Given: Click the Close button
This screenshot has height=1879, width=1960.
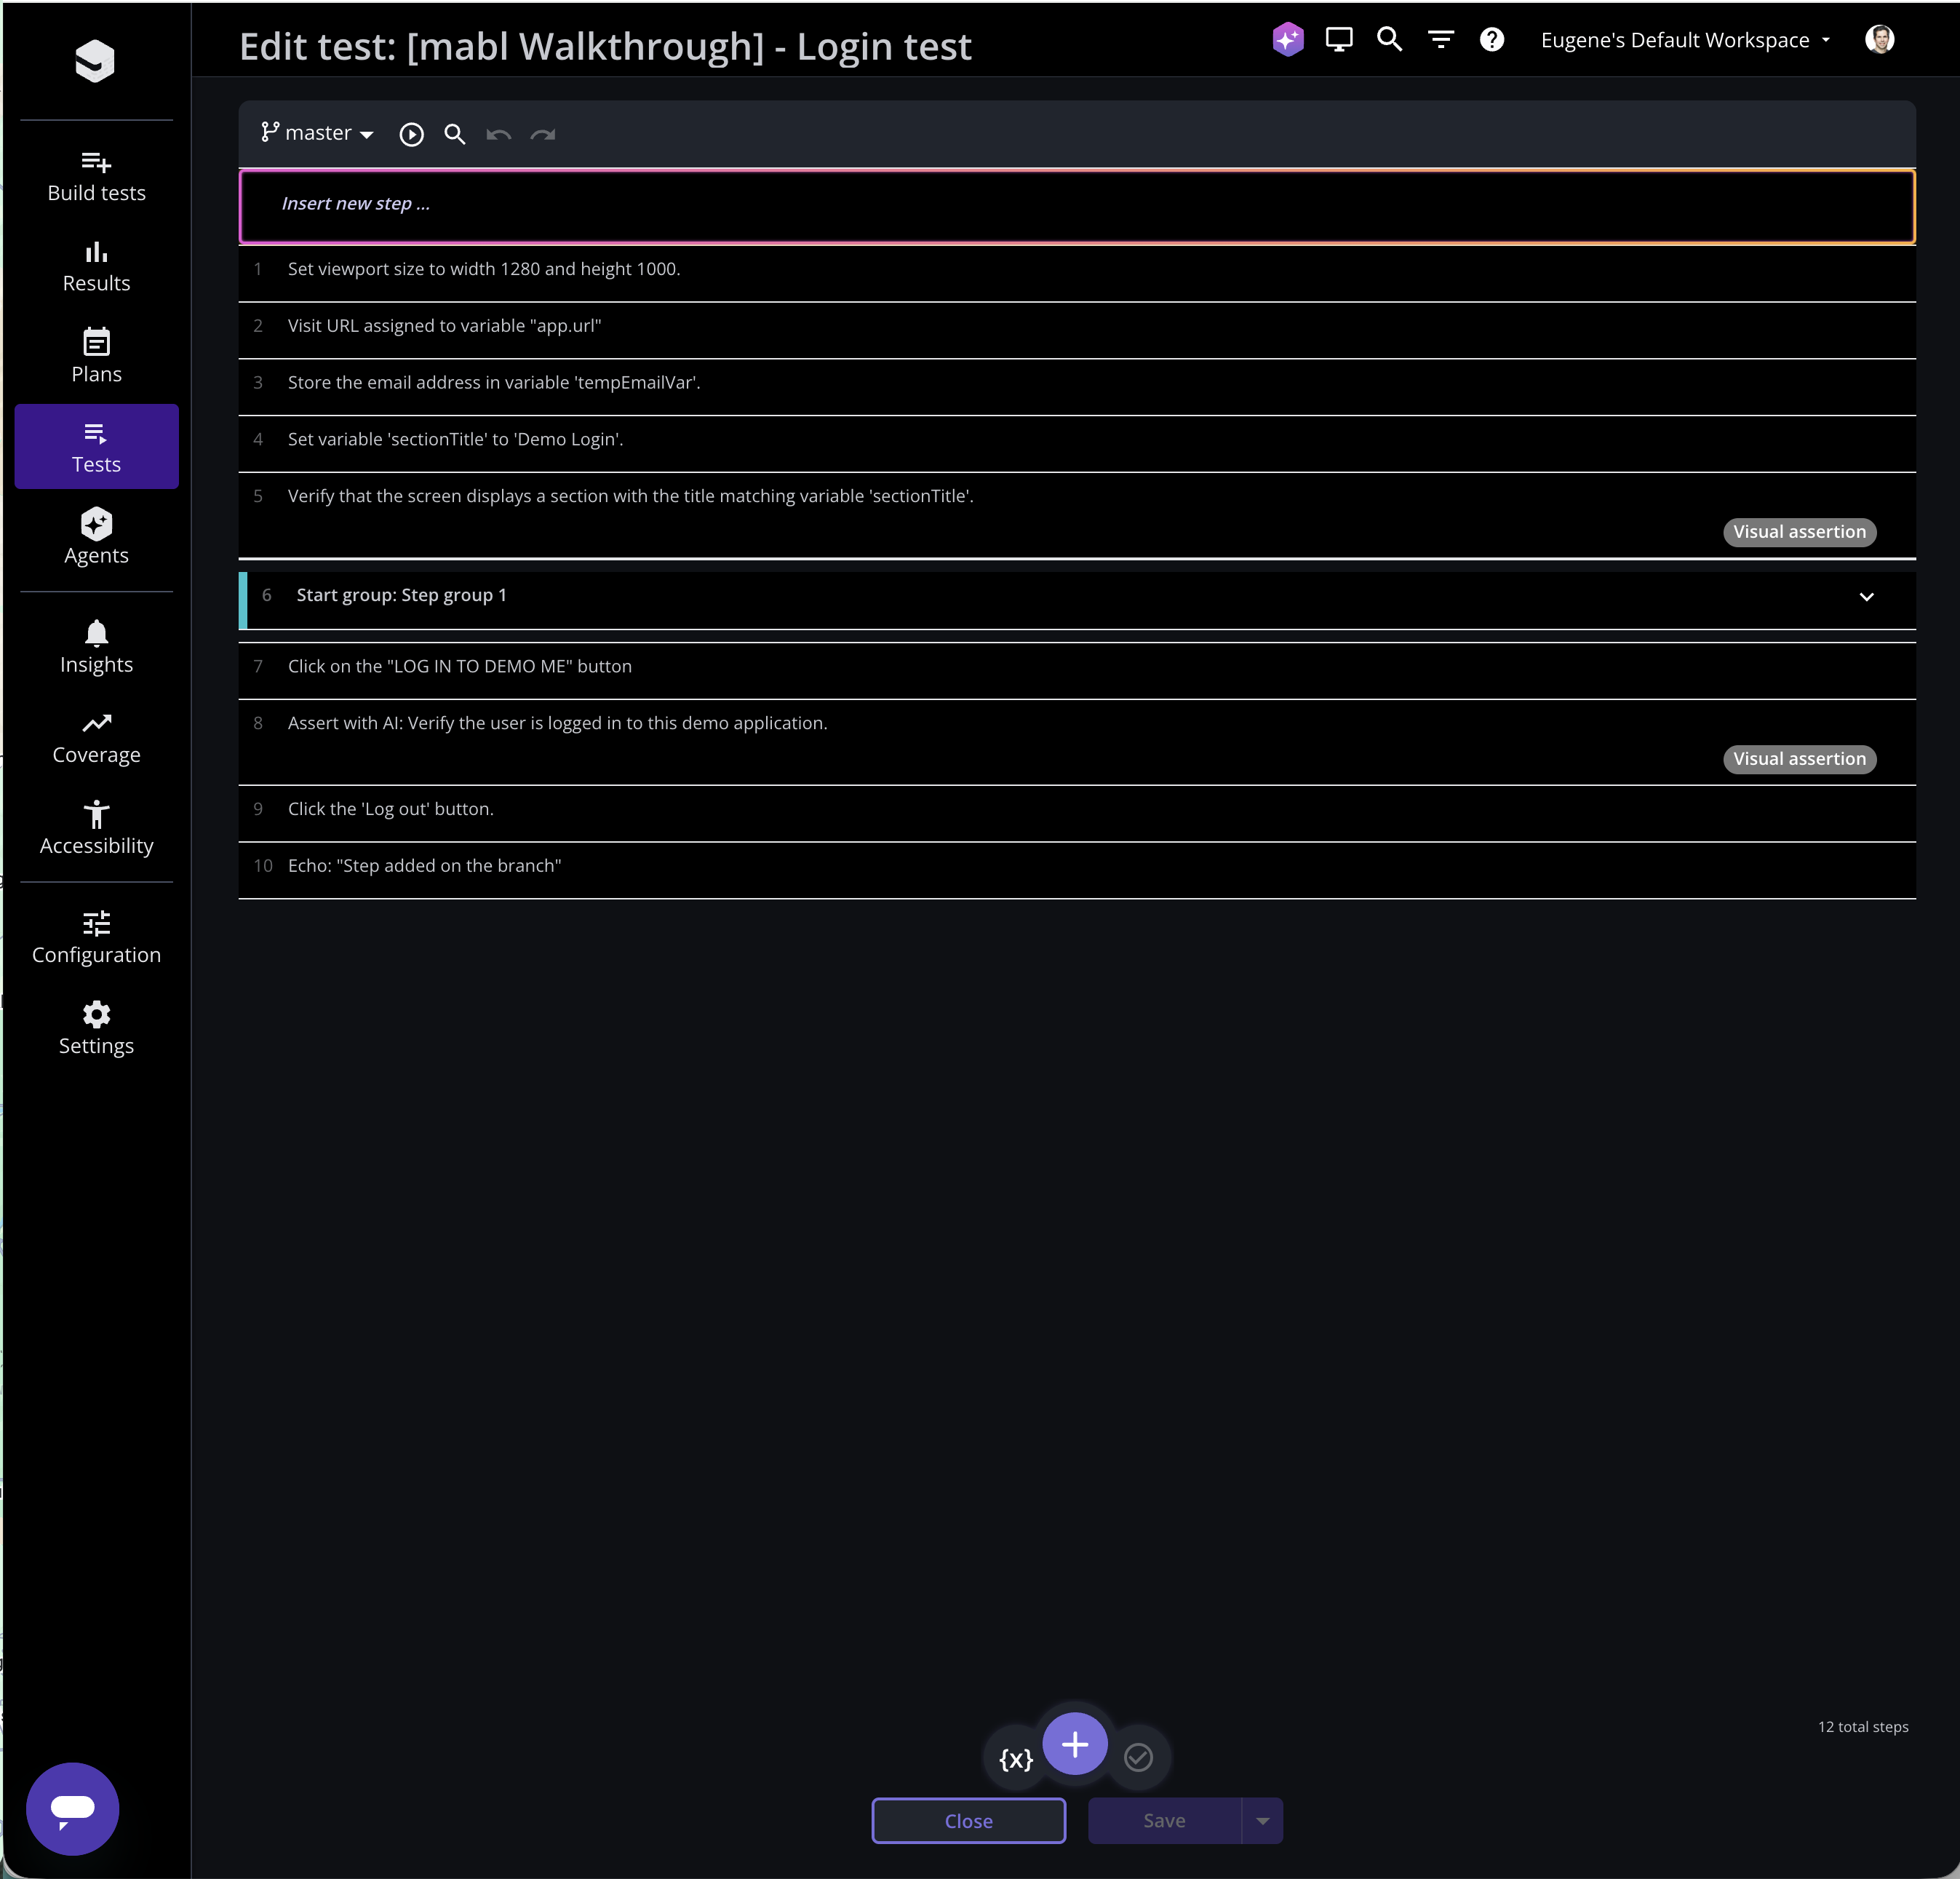Looking at the screenshot, I should click(968, 1820).
